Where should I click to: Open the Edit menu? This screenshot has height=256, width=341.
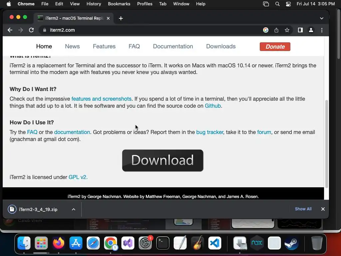pos(59,4)
